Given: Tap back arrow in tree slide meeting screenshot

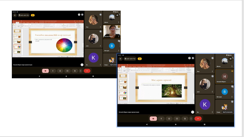Looking at the screenshot, I should [x=120, y=58].
